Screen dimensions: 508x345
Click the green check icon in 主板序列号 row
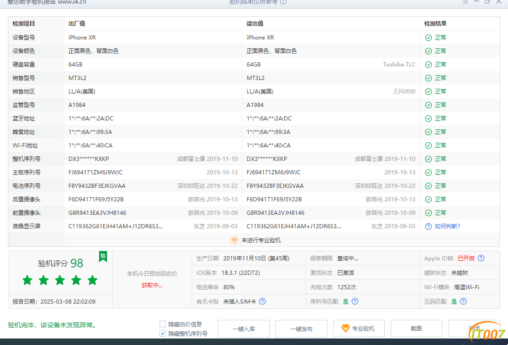point(428,172)
